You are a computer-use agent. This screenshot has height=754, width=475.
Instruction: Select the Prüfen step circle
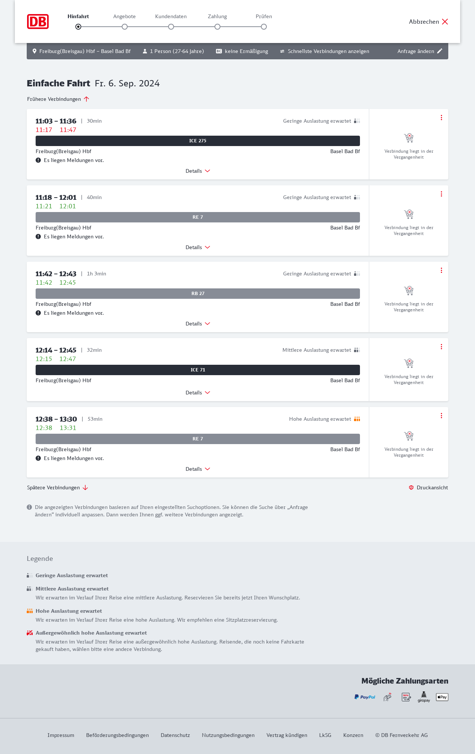(x=264, y=27)
